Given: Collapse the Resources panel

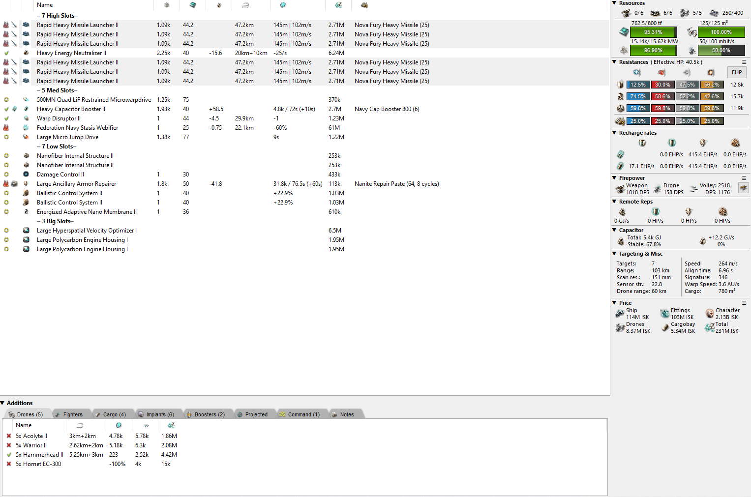Looking at the screenshot, I should pyautogui.click(x=614, y=3).
